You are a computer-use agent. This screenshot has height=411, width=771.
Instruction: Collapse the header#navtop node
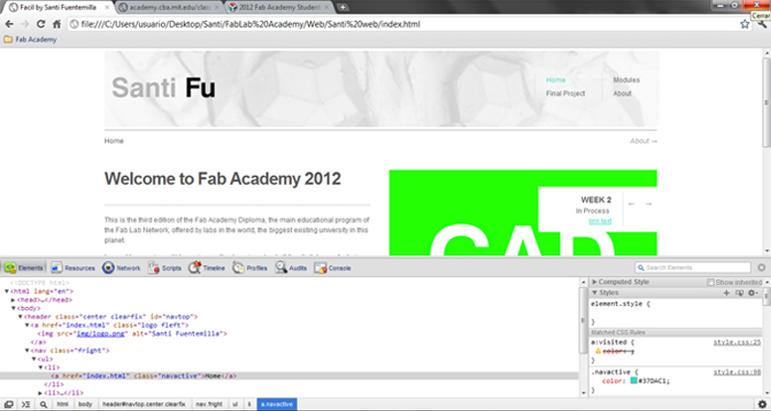click(x=20, y=318)
